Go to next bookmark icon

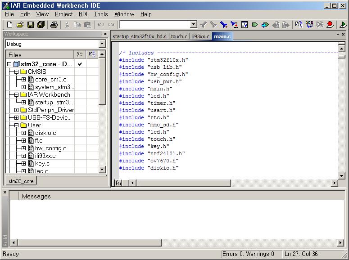click(234, 24)
